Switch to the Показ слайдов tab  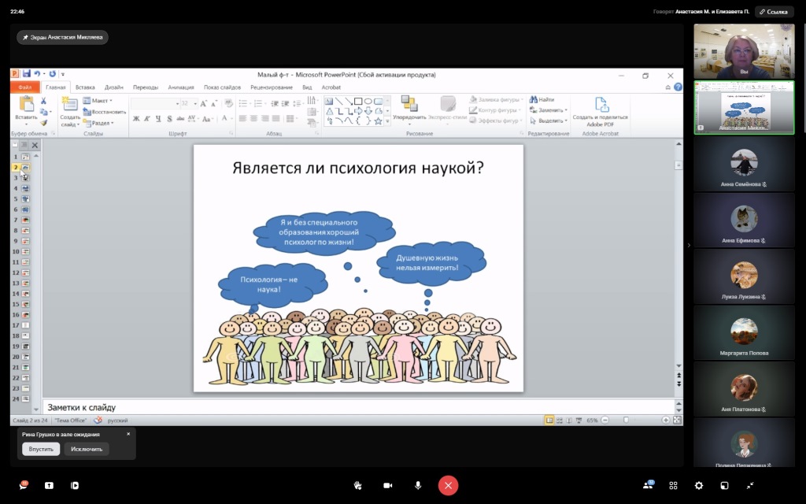pos(222,87)
